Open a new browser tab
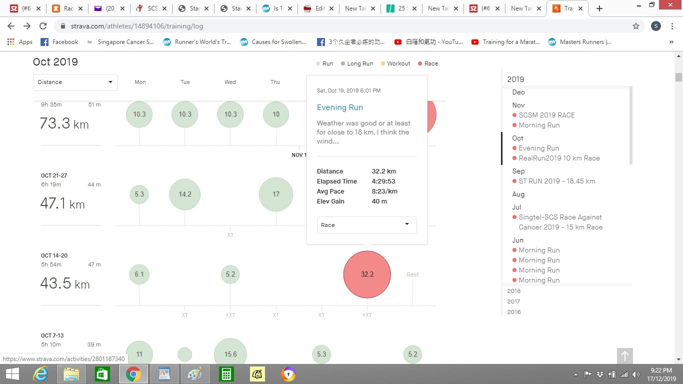The width and height of the screenshot is (683, 384). click(x=599, y=8)
